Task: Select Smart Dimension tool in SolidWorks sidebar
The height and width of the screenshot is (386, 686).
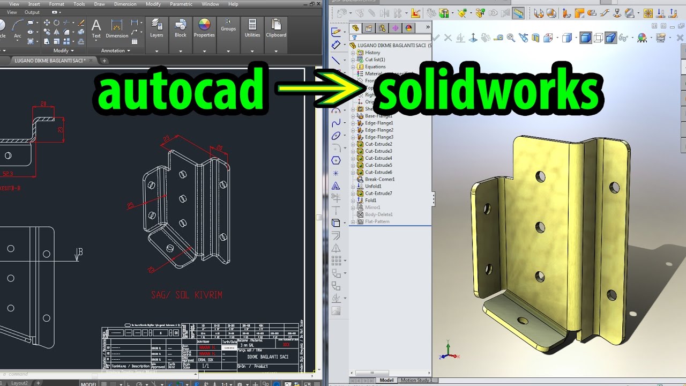Action: [336, 45]
